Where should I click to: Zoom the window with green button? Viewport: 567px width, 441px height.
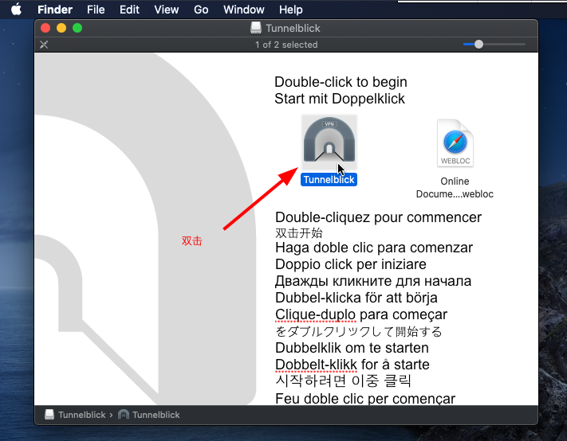pyautogui.click(x=77, y=28)
